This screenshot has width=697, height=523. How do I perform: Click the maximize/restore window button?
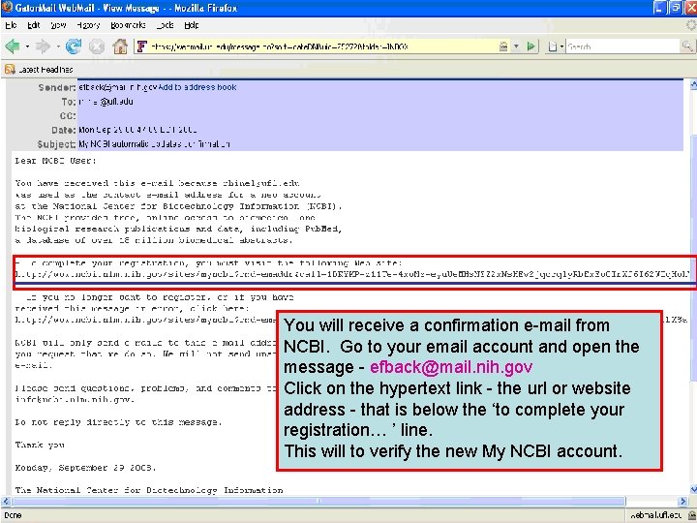(x=676, y=8)
